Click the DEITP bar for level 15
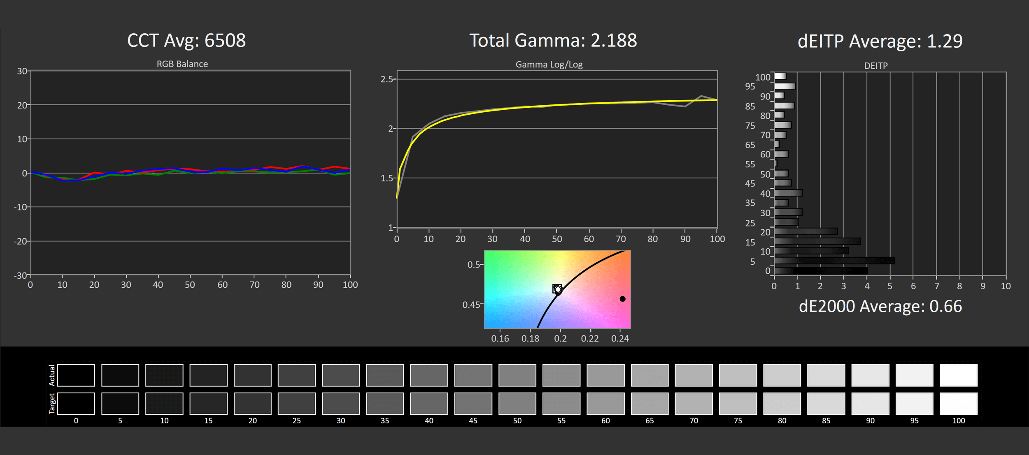 tap(817, 241)
